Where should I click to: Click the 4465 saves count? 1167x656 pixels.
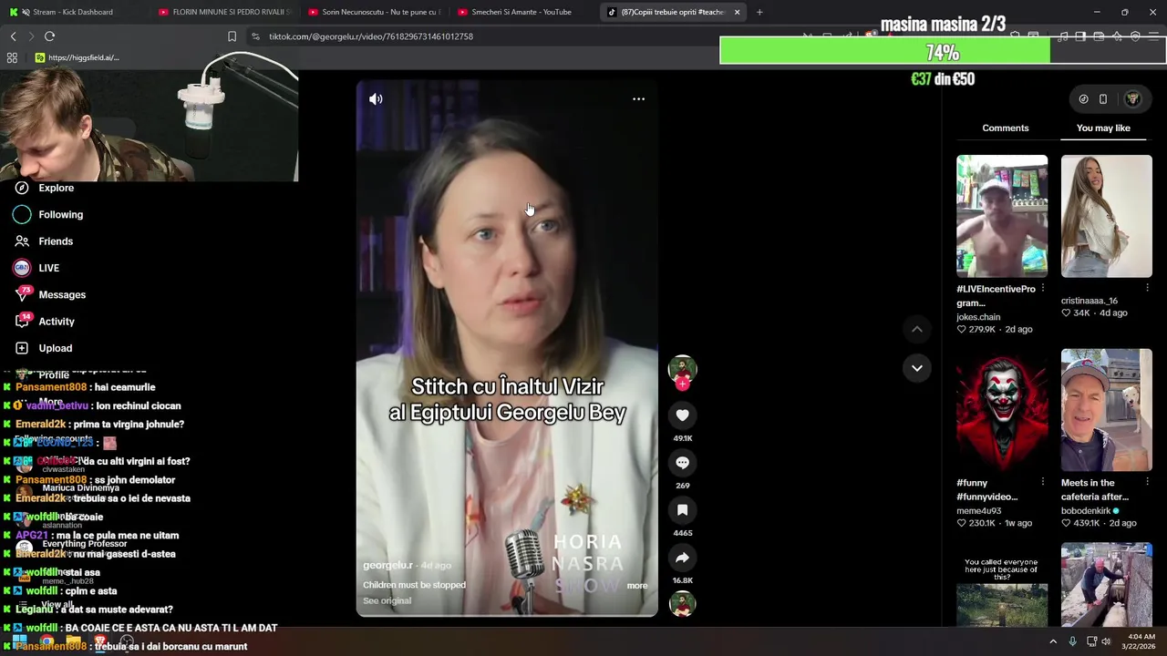click(x=682, y=533)
